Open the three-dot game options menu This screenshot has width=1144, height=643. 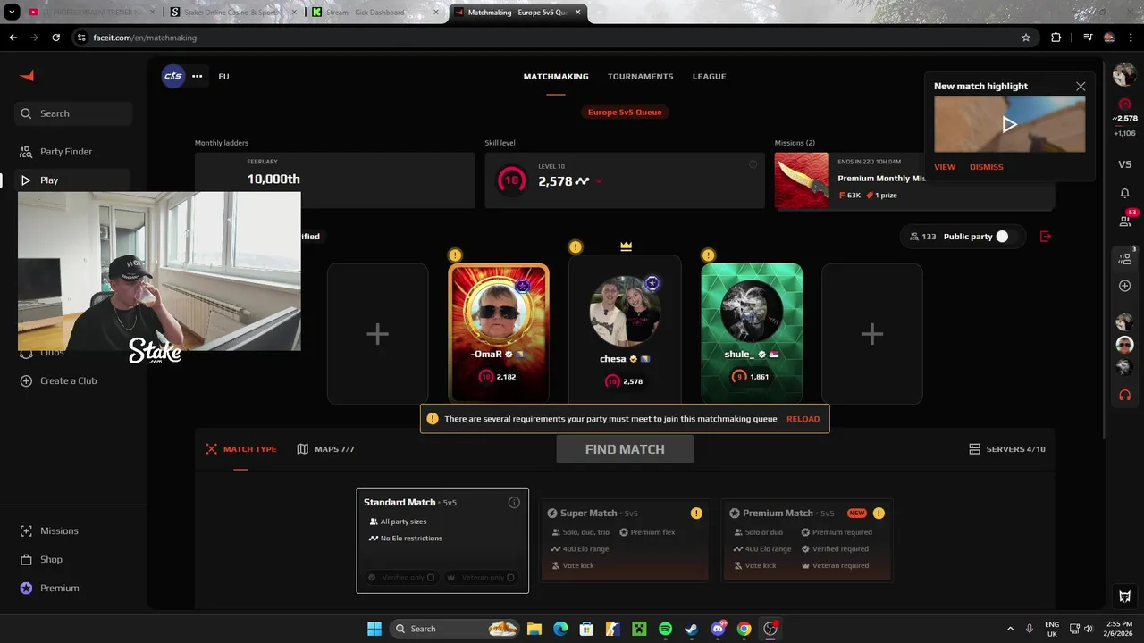pyautogui.click(x=198, y=76)
